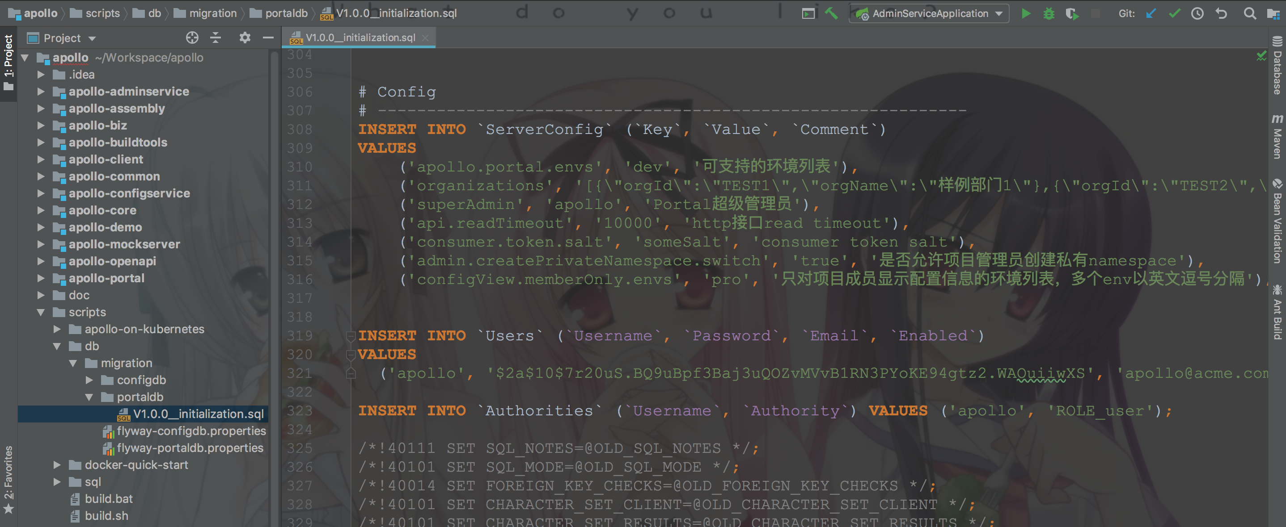Locate current file with crosshair icon
The width and height of the screenshot is (1286, 527).
pos(192,38)
